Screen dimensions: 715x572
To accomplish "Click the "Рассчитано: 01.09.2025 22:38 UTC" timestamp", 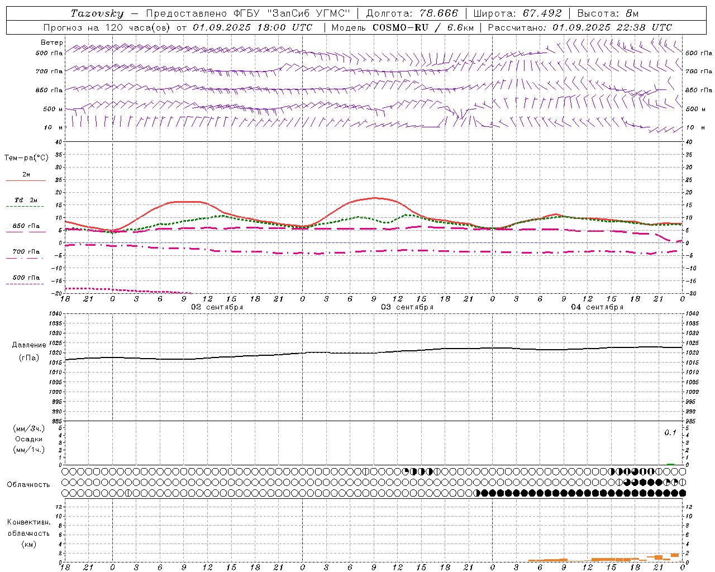I will coord(580,27).
